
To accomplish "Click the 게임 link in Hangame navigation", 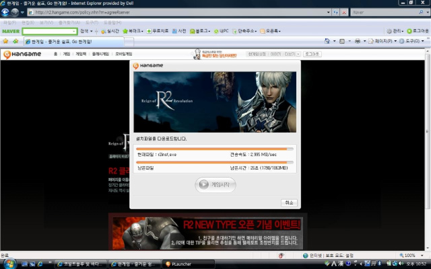I will point(67,54).
